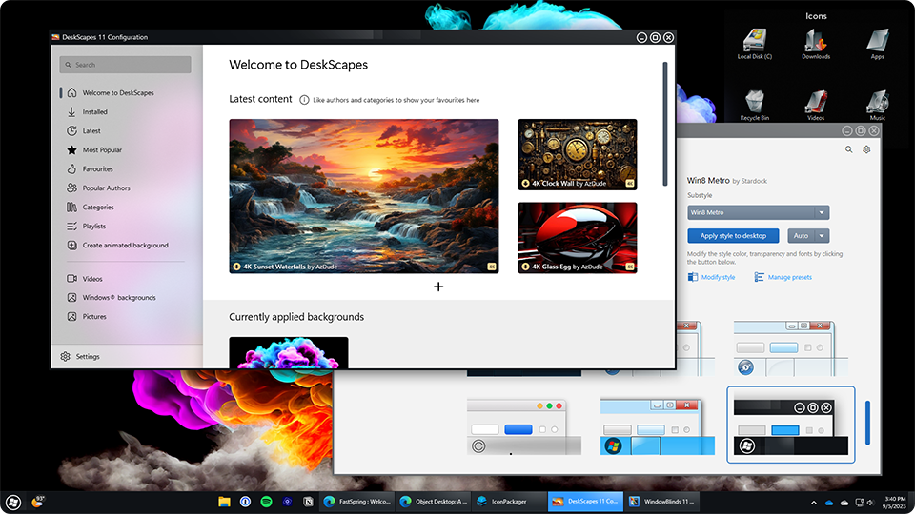The image size is (915, 514).
Task: Open settings gear in WindowBlinds window
Action: [x=866, y=149]
